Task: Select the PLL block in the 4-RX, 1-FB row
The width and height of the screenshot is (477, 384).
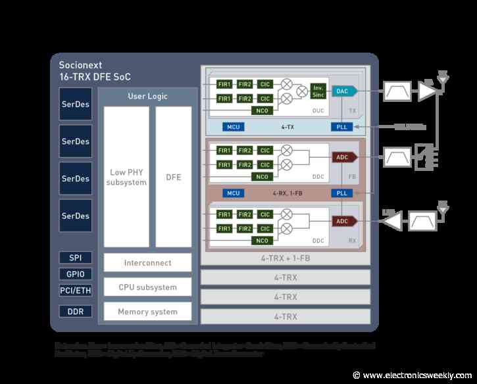Action: 342,193
